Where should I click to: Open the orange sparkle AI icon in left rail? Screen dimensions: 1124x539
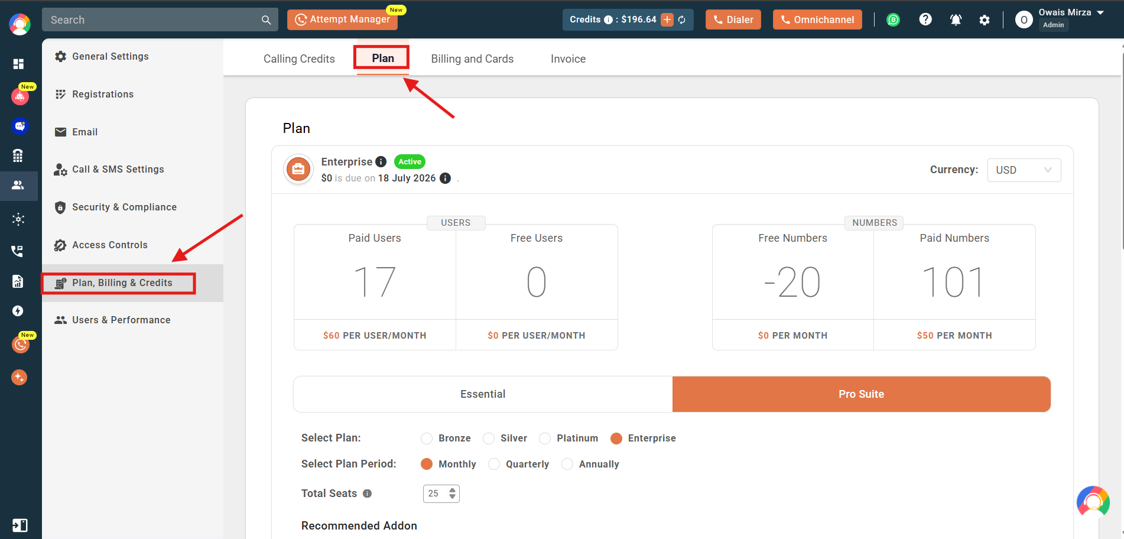(x=20, y=377)
